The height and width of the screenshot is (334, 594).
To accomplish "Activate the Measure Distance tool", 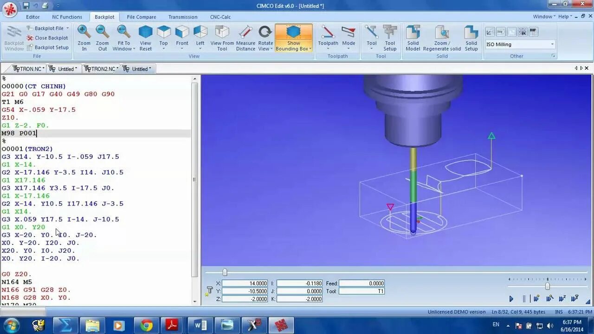I will pyautogui.click(x=245, y=38).
